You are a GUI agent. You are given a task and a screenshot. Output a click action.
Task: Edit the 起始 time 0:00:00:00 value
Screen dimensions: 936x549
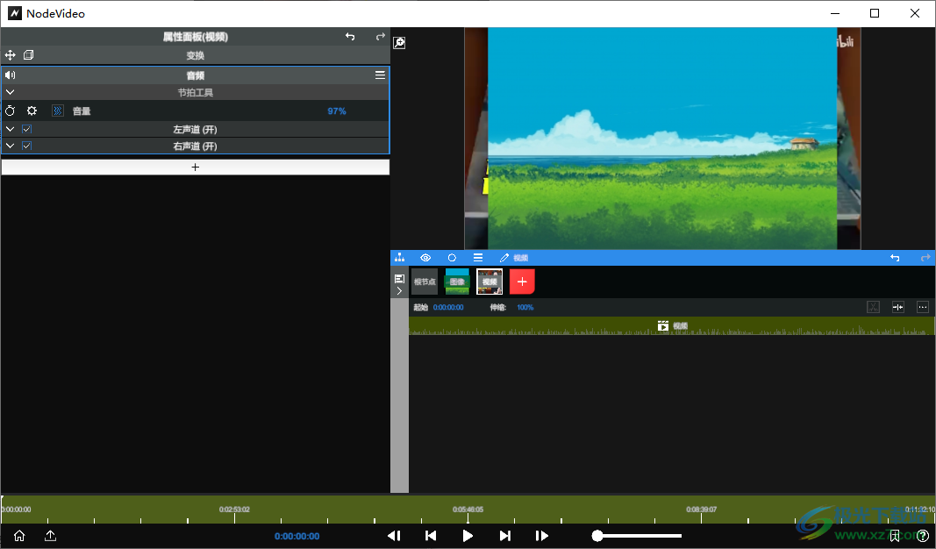(448, 307)
